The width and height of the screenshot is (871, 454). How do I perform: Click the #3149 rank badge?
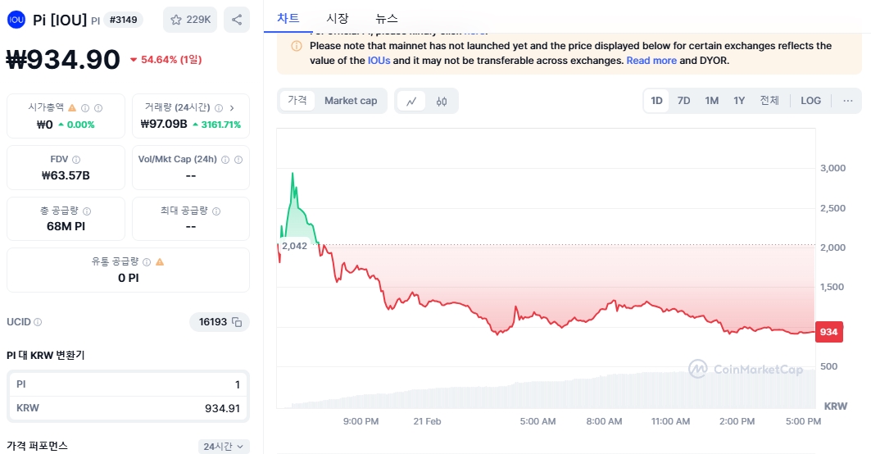124,20
